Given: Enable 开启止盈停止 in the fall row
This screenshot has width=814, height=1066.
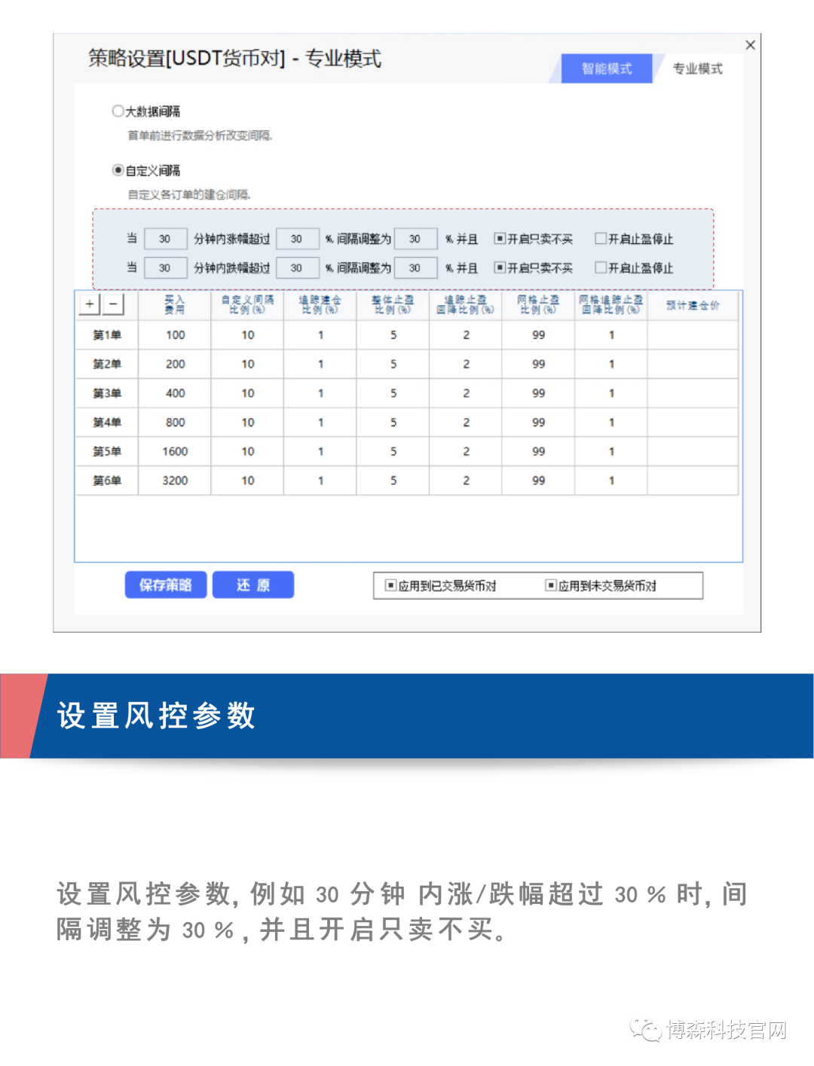Looking at the screenshot, I should coord(601,267).
